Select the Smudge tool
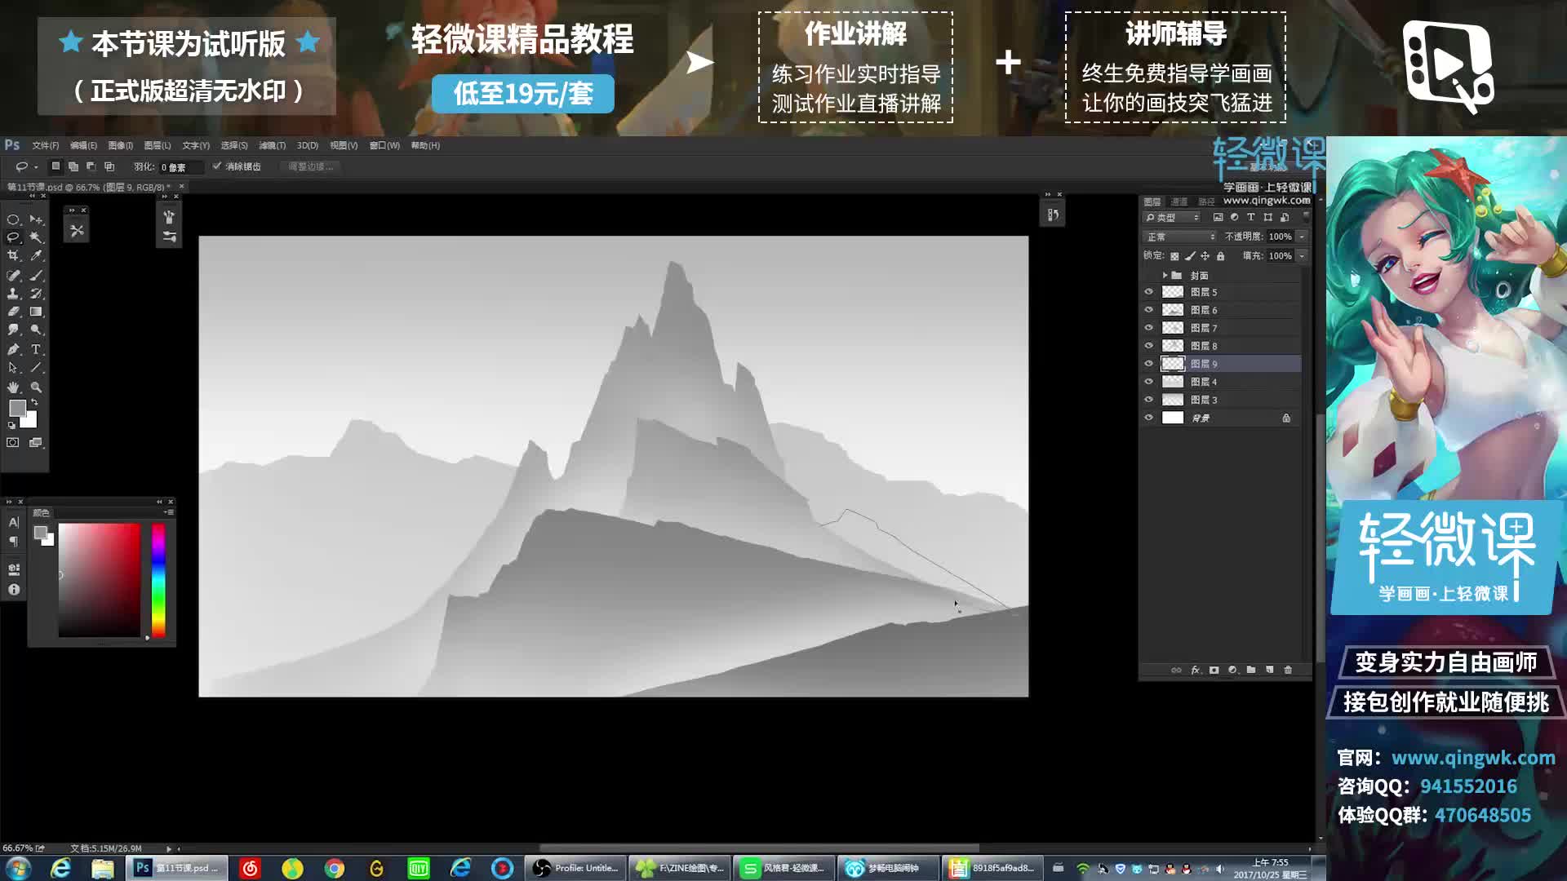 (13, 330)
